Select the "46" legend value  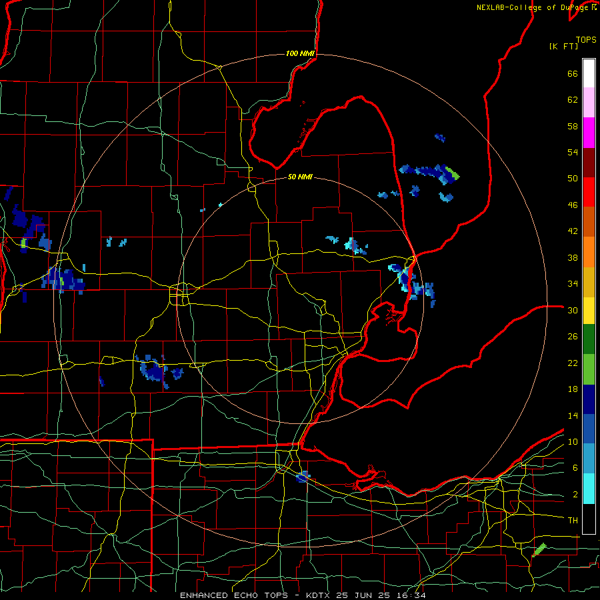tap(573, 205)
